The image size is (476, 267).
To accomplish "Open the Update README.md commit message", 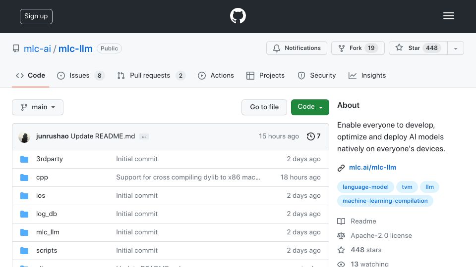I will 103,136.
